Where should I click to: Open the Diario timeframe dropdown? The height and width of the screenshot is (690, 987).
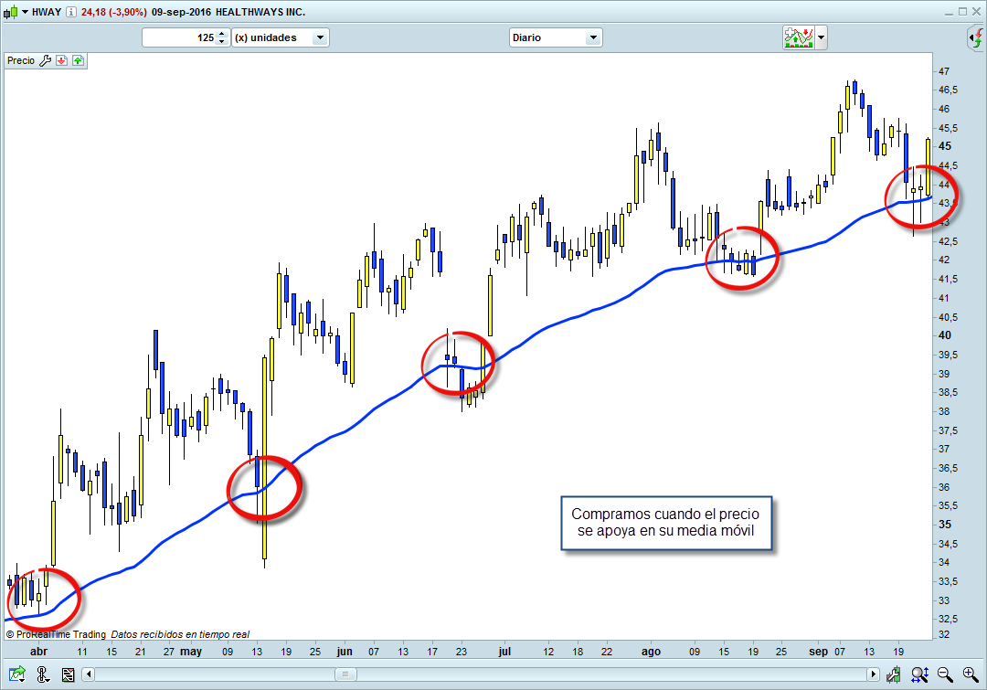pos(592,37)
